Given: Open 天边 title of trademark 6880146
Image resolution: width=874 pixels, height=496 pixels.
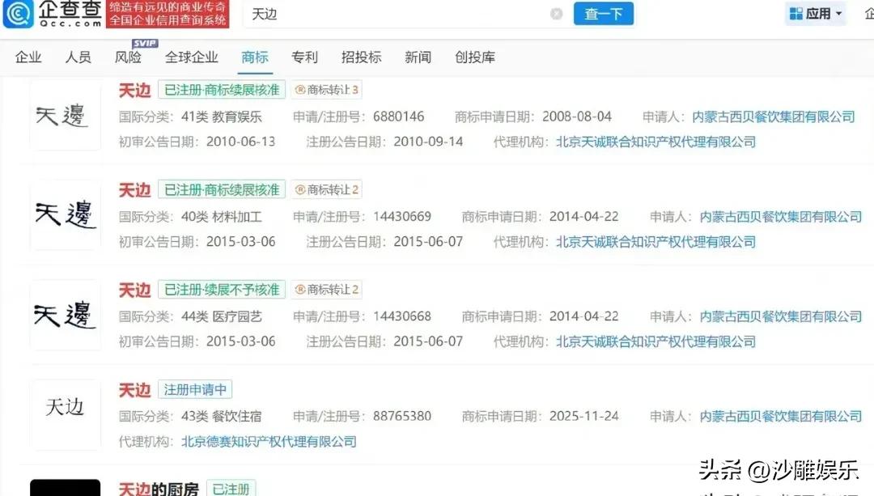Looking at the screenshot, I should click(x=134, y=90).
